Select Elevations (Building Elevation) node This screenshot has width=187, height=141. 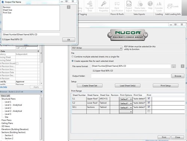point(15,129)
